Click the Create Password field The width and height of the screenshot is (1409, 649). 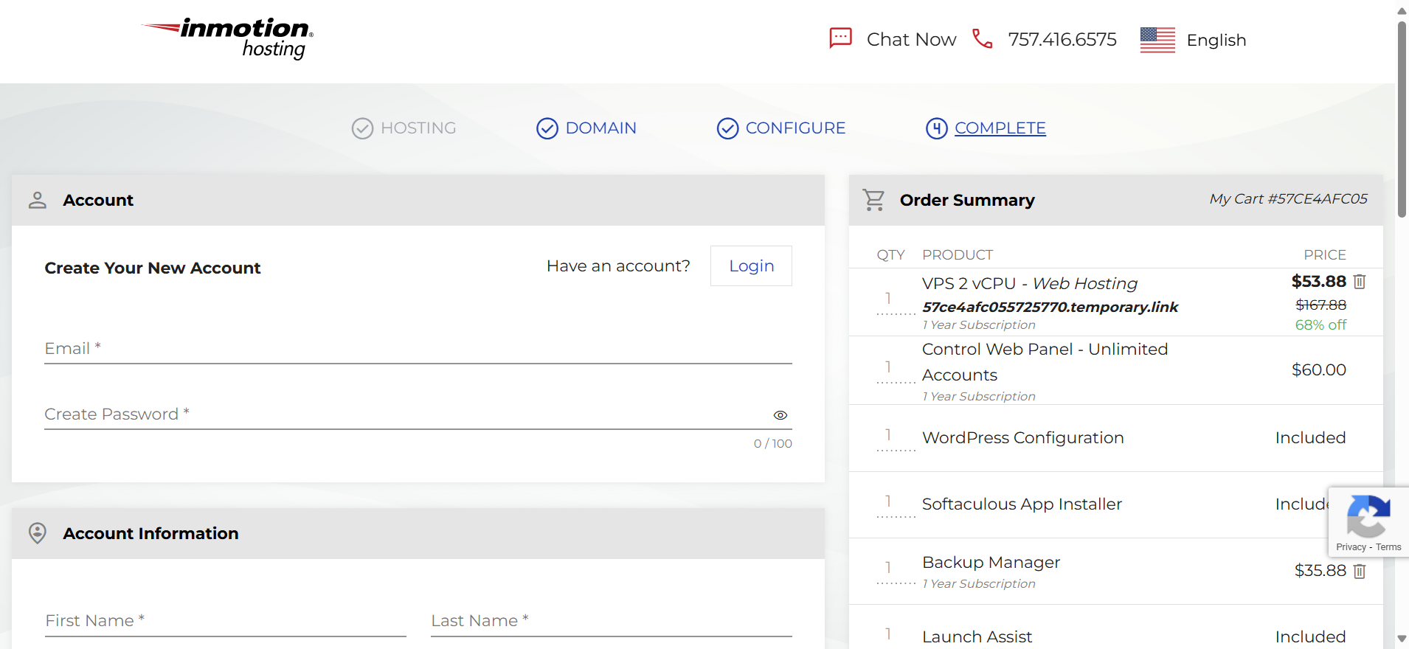tap(418, 414)
